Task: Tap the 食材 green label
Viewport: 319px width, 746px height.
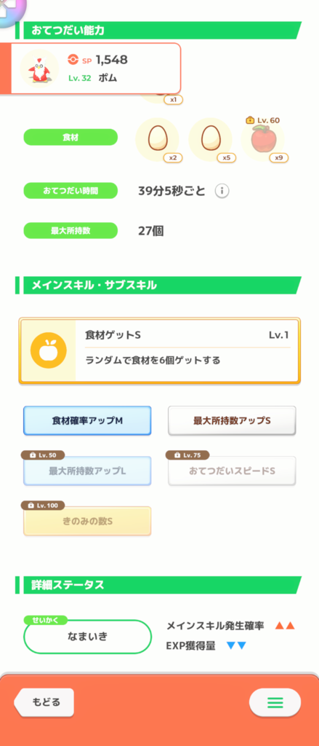Action: (70, 137)
